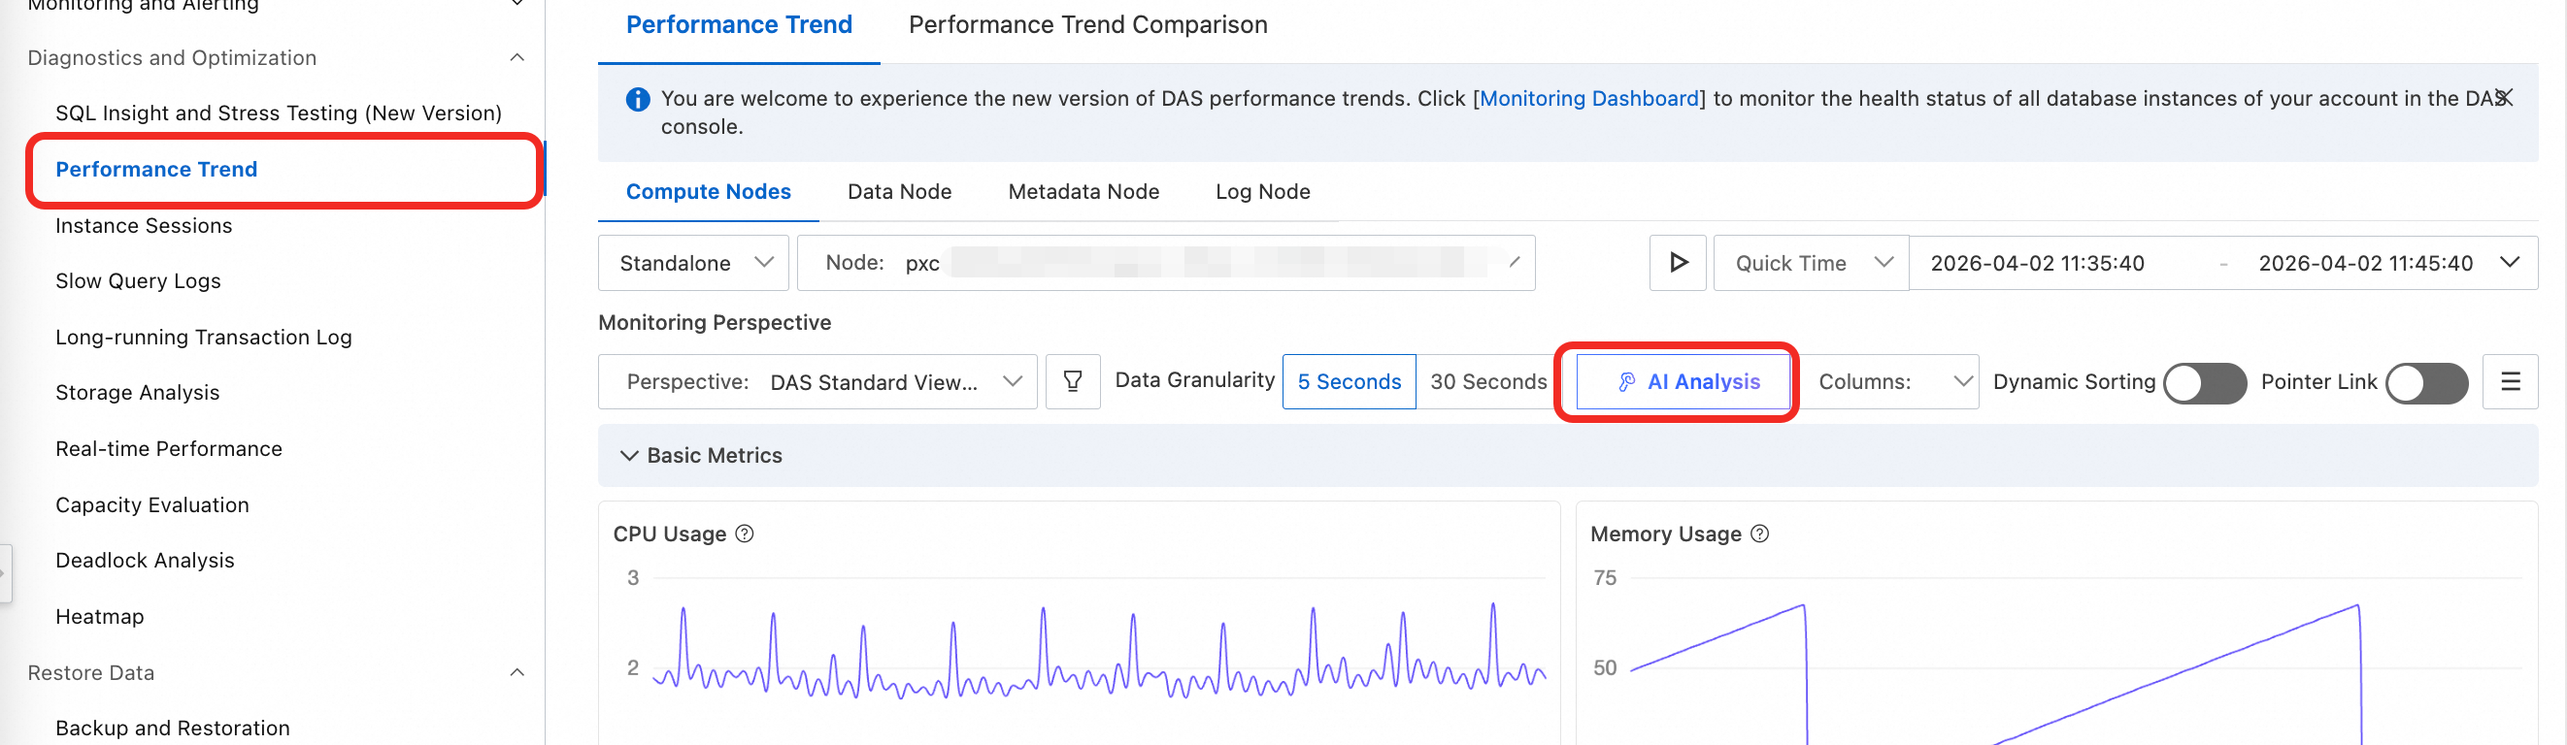Collapse the Basic Metrics section

[629, 455]
